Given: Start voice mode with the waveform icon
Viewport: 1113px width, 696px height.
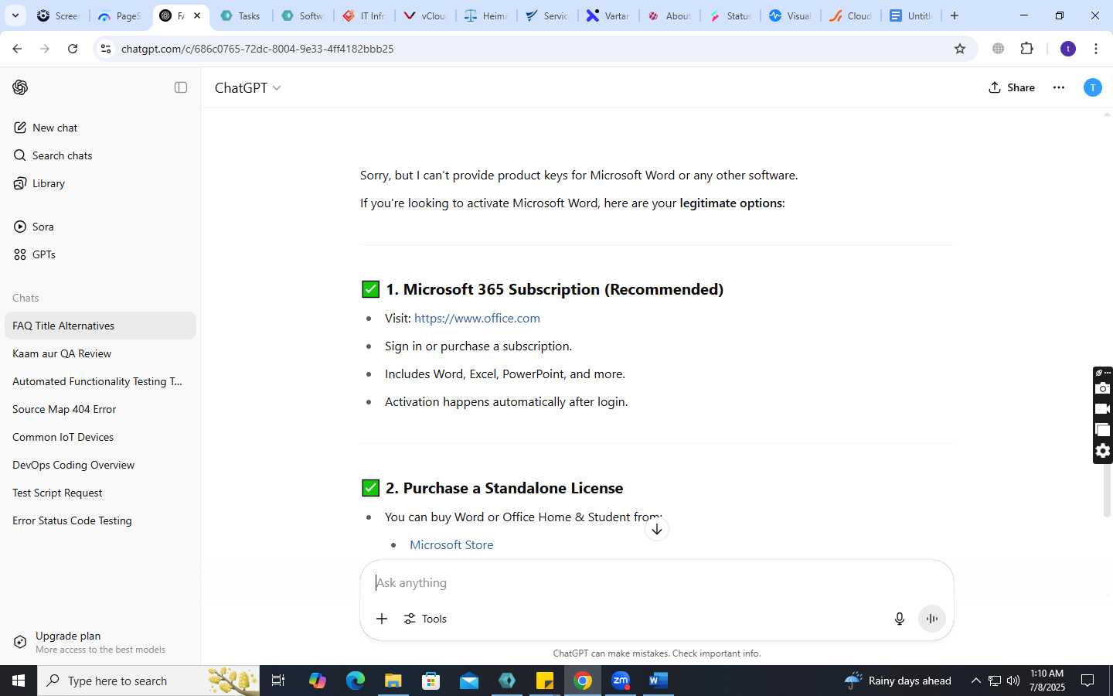Looking at the screenshot, I should 932,619.
